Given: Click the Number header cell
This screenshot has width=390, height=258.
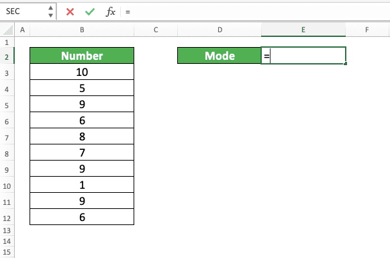Looking at the screenshot, I should 82,56.
